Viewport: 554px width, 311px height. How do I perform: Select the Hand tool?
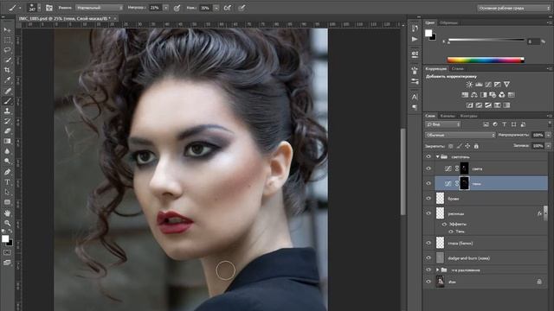click(x=7, y=213)
